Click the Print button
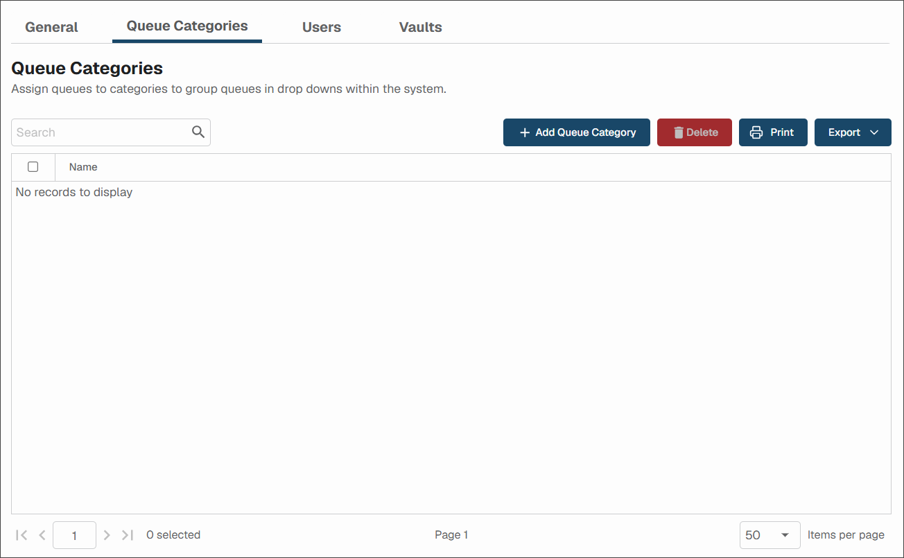The height and width of the screenshot is (558, 904). click(x=773, y=132)
